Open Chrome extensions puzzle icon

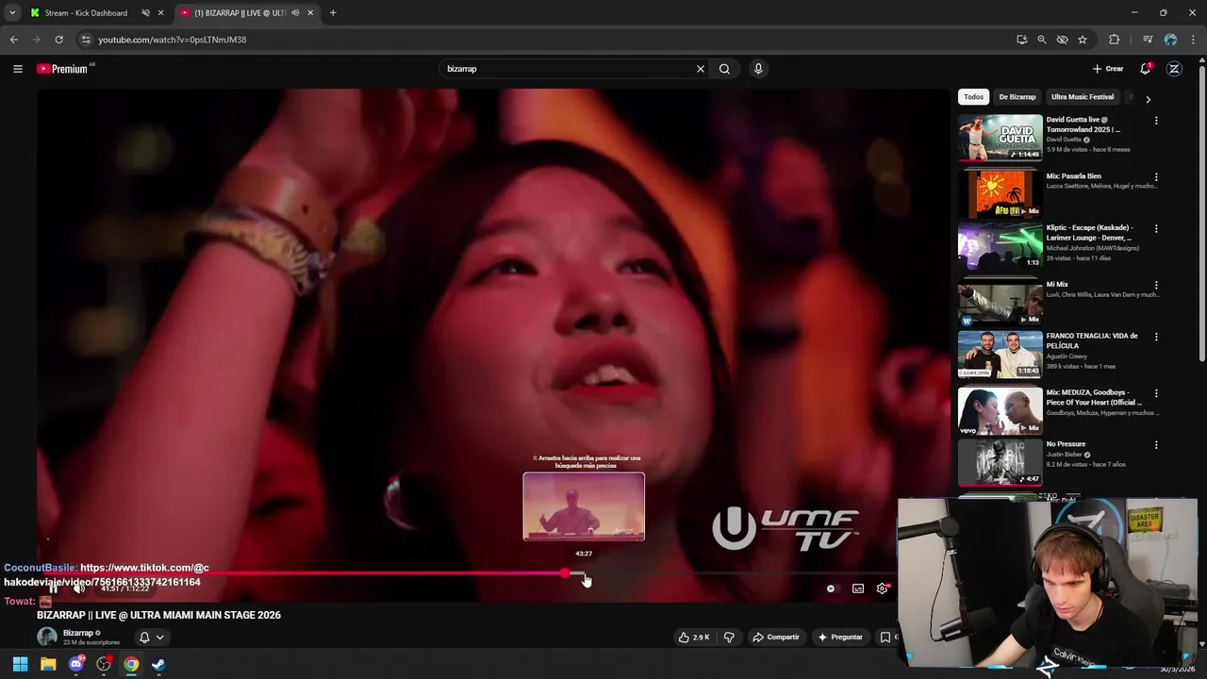coord(1115,40)
